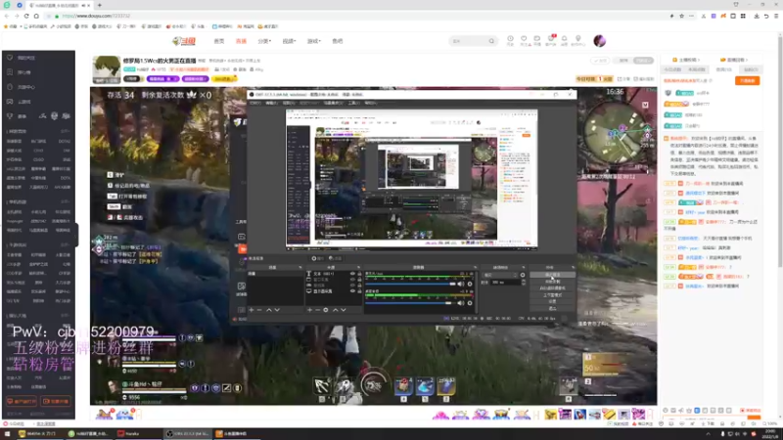Lock the Window Capture source

(x=359, y=280)
